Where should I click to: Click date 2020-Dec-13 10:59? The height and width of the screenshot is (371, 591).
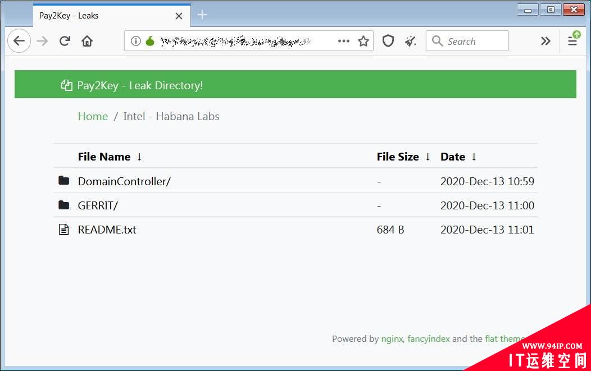487,181
